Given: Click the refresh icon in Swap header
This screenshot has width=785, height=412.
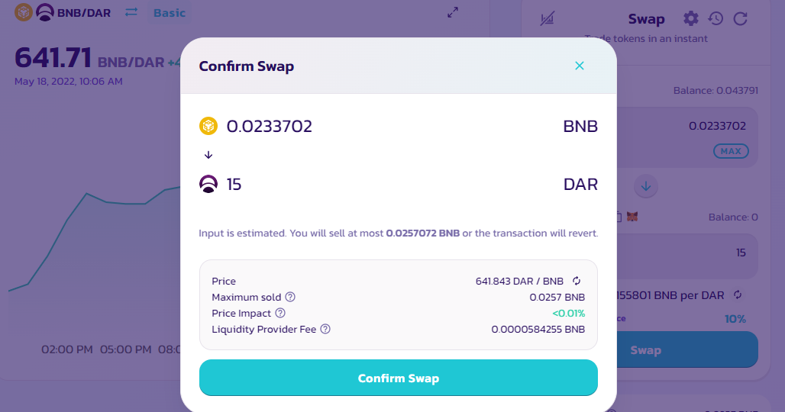Looking at the screenshot, I should pos(741,19).
